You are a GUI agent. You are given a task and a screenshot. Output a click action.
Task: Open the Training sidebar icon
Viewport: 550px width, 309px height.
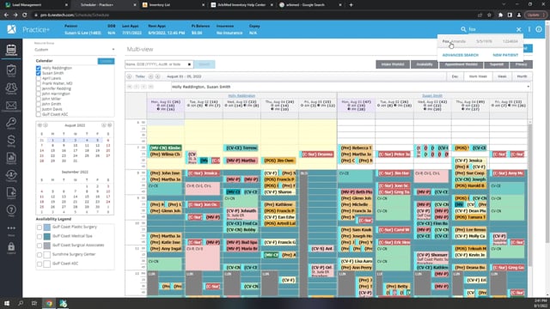[x=11, y=175]
